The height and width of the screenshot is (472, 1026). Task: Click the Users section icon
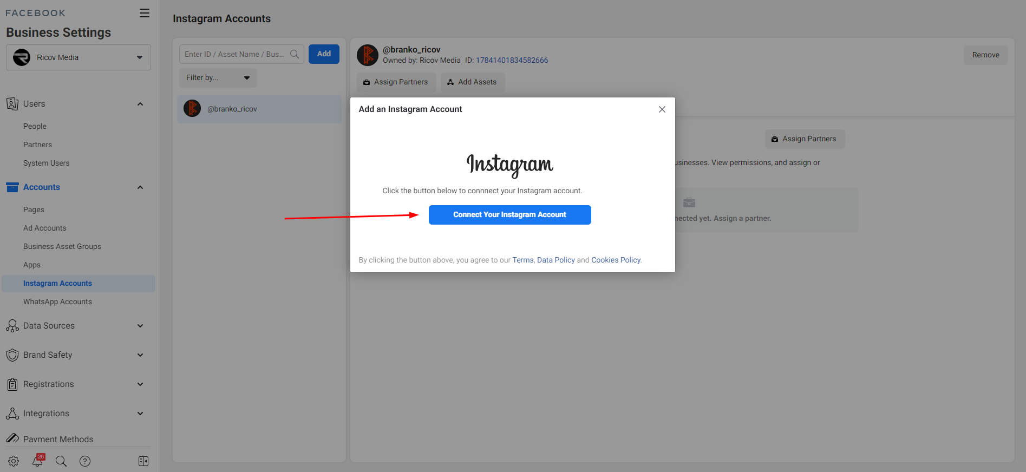pos(12,103)
